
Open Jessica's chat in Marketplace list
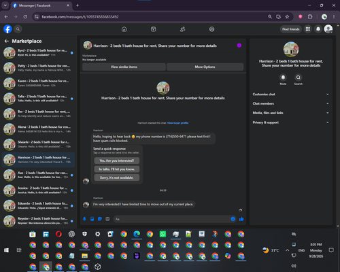tap(38, 190)
